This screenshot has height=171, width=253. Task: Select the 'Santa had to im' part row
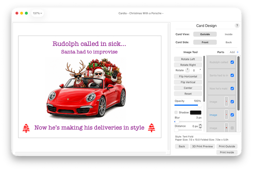221,75
